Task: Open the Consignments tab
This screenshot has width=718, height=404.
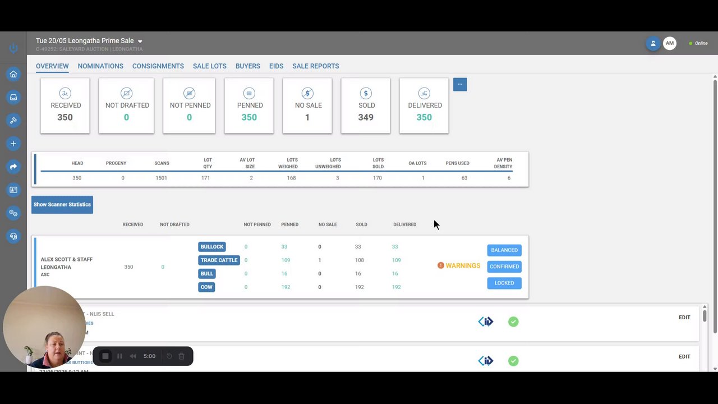Action: click(158, 66)
